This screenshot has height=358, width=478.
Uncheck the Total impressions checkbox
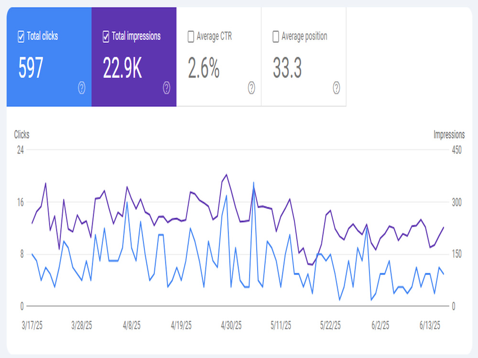point(106,37)
